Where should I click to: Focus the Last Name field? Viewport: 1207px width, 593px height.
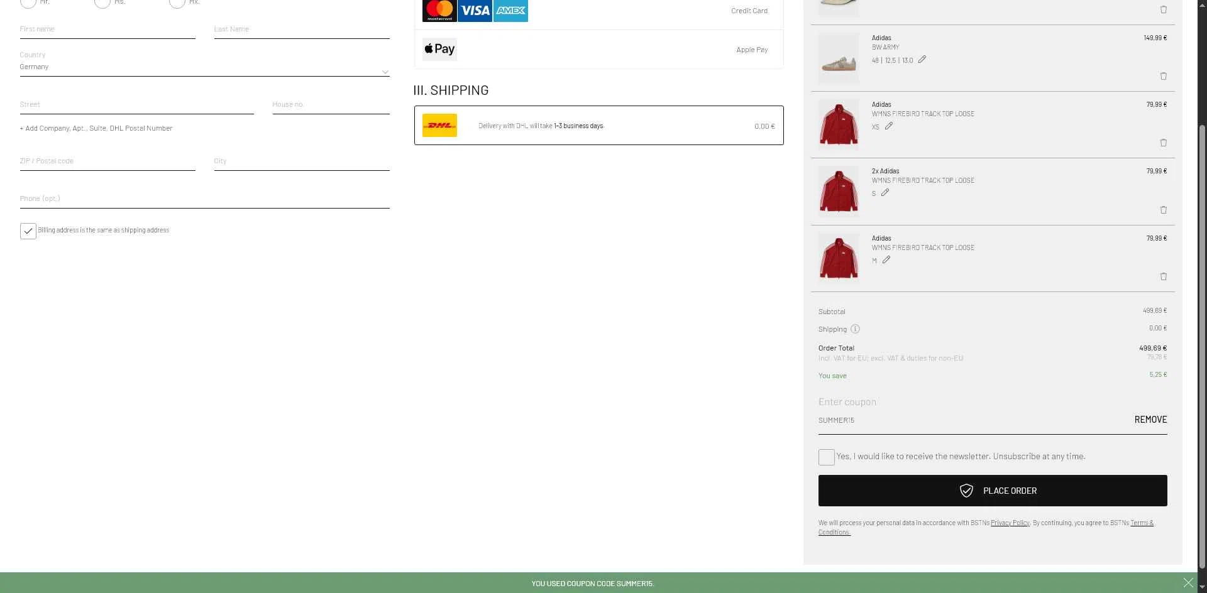click(302, 30)
